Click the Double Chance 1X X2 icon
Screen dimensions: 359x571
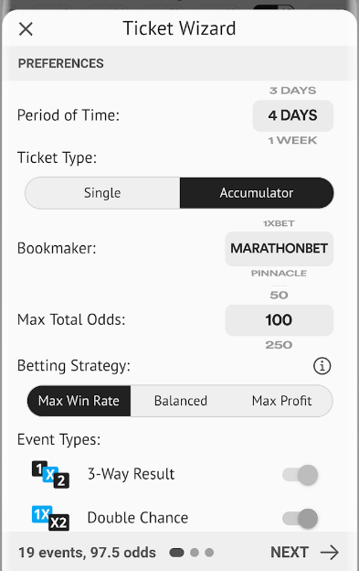[x=50, y=518]
